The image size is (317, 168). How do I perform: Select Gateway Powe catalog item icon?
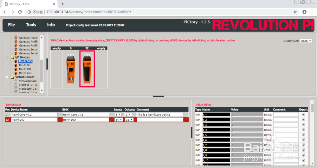16,38
